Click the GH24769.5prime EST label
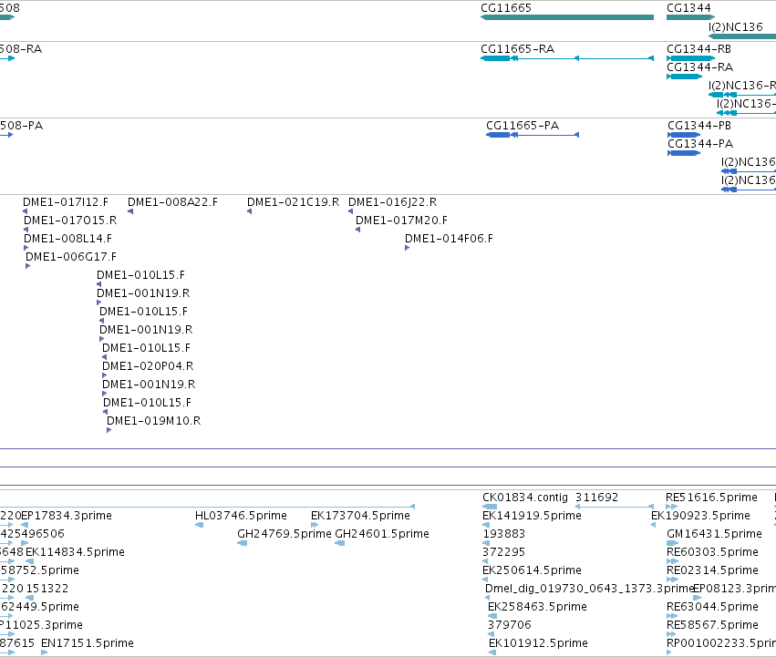The width and height of the screenshot is (776, 657). pyautogui.click(x=285, y=534)
